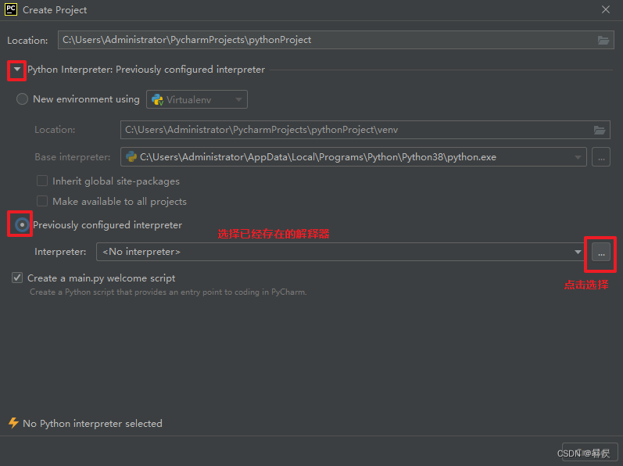Click the ellipsis button beside Base interpreter
The width and height of the screenshot is (623, 466).
[x=601, y=157]
